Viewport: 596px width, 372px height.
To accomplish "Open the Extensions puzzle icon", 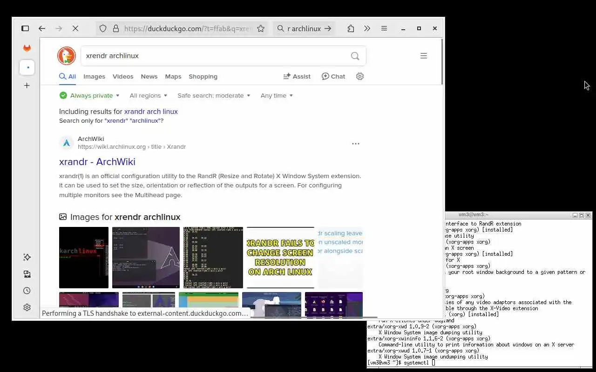I will click(x=351, y=28).
